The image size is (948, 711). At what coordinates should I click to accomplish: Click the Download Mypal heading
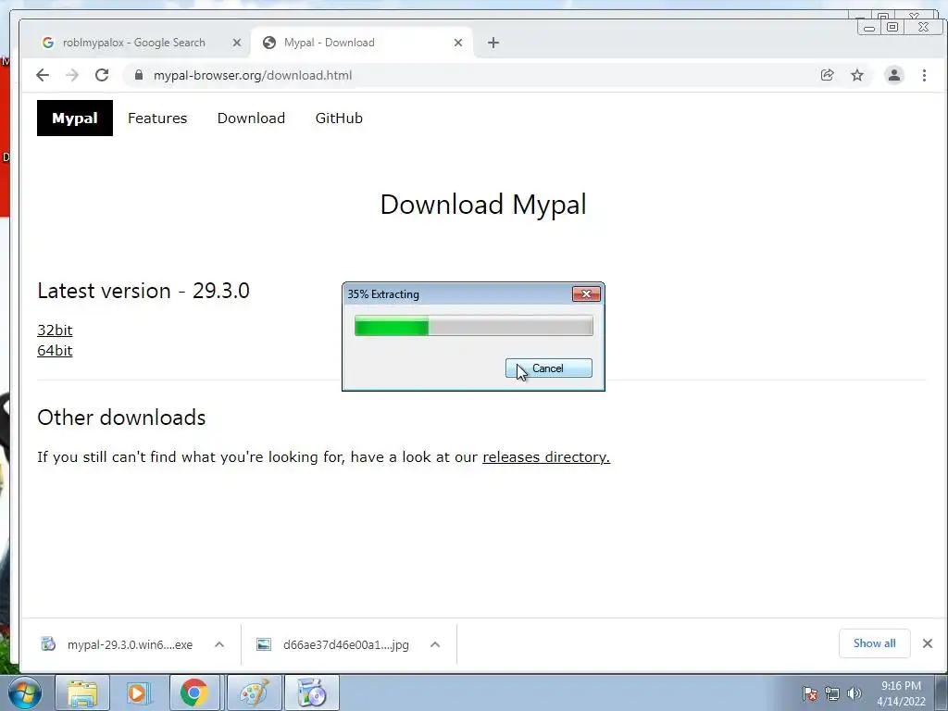pos(483,205)
